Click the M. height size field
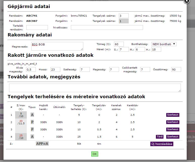Image resolution: width=195 pixels, height=162 pixels. pos(140,49)
